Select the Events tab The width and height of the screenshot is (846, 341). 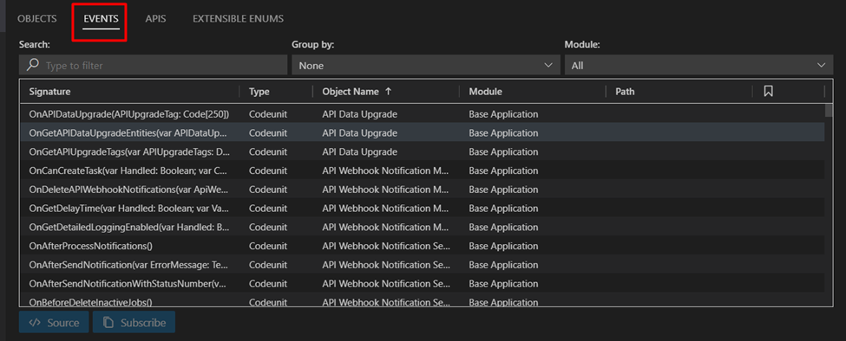[x=101, y=19]
